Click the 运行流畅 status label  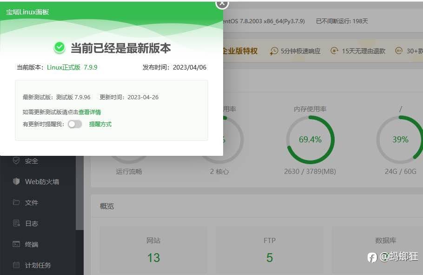tap(129, 172)
